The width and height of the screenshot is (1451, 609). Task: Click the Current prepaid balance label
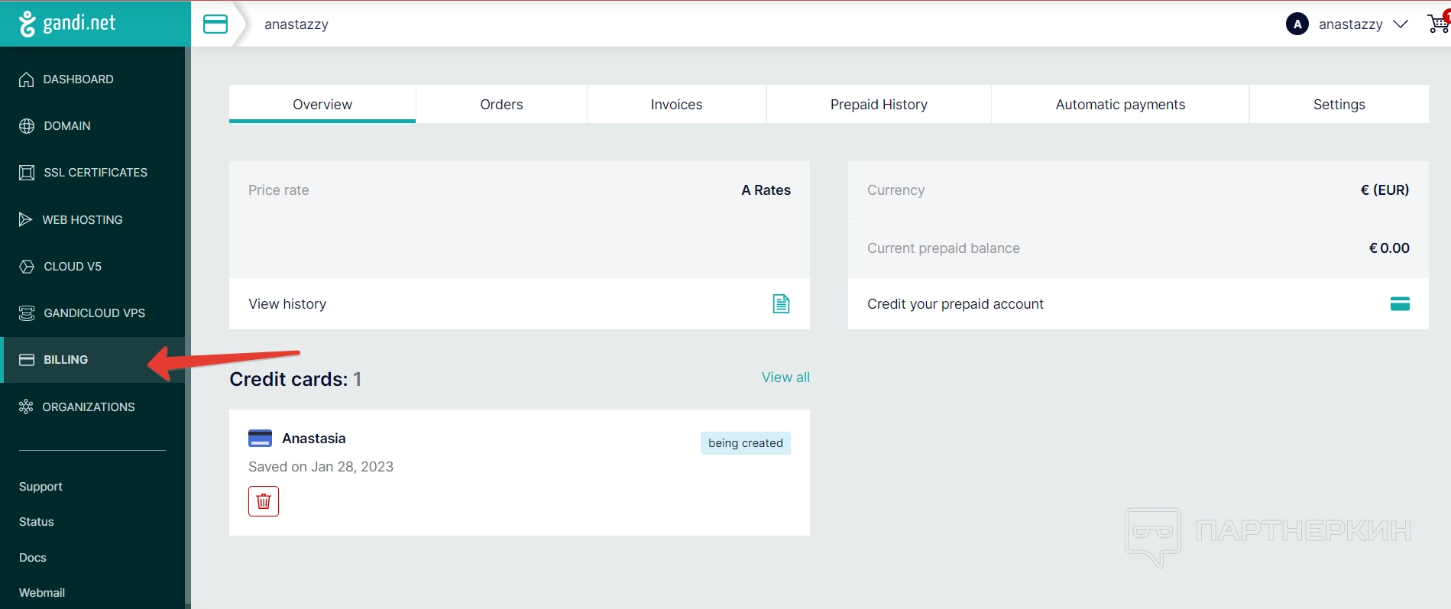click(x=944, y=248)
